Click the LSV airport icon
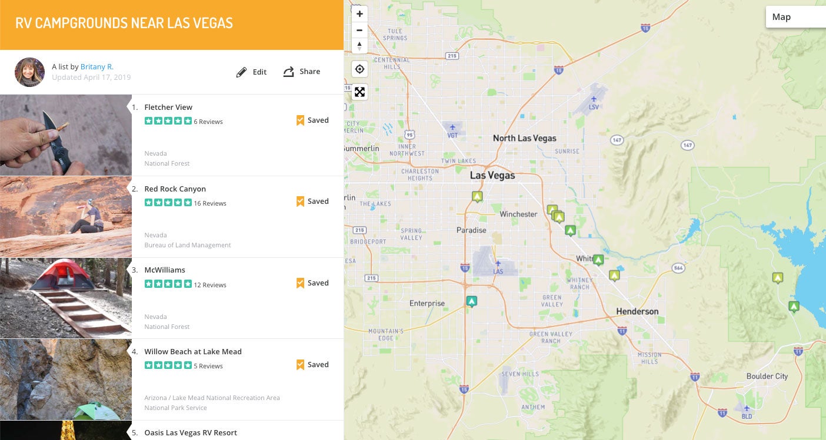This screenshot has width=826, height=440. click(594, 99)
